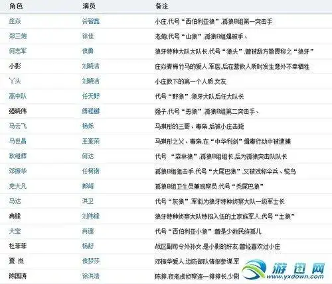
Task: Click actor link 傅程鹏
Action: 91,111
